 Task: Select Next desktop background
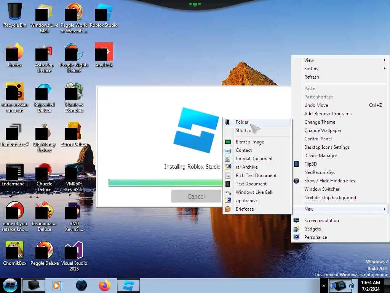340,198
